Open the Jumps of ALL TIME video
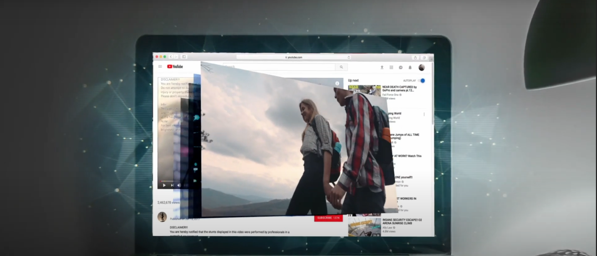This screenshot has width=597, height=256. 404,136
